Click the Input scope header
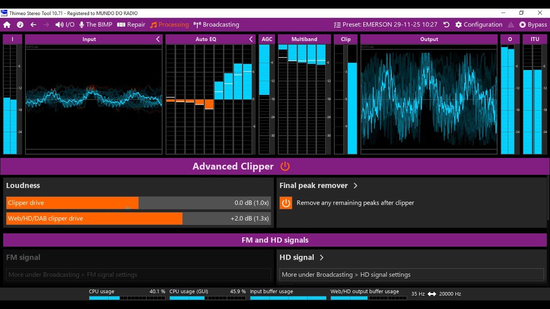Image resolution: width=550 pixels, height=309 pixels. point(89,39)
